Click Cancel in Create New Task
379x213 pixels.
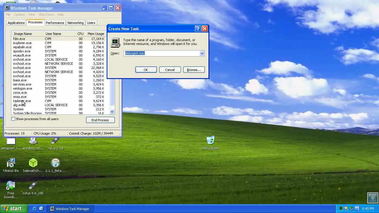point(170,70)
